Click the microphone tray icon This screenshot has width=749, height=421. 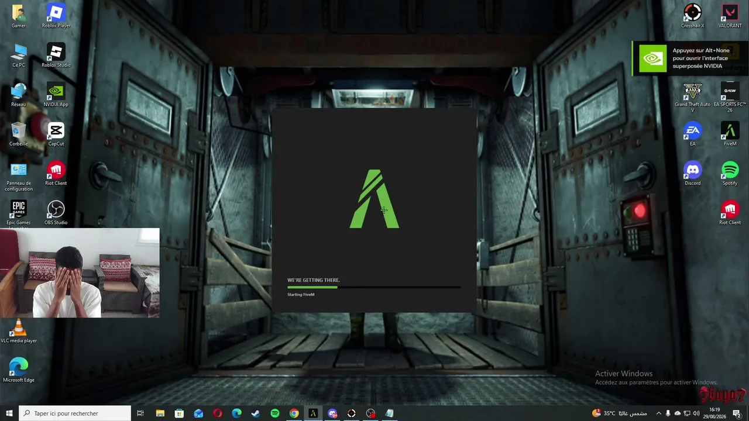[668, 413]
